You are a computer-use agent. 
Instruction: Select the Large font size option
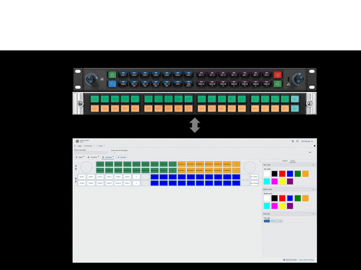(280, 221)
